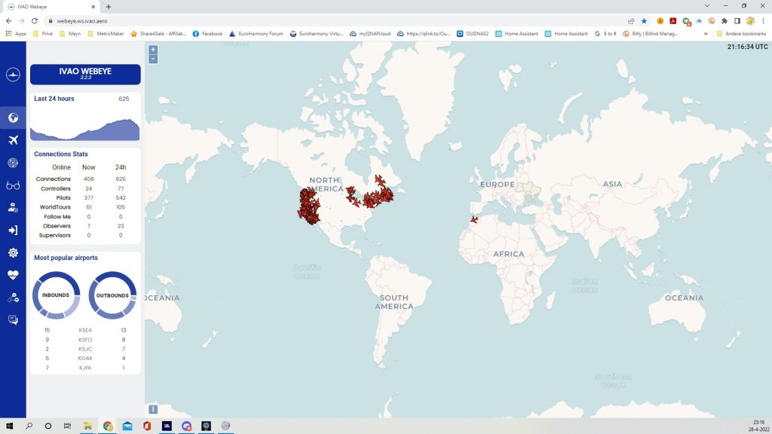Zoom in the map with plus button

[x=153, y=50]
